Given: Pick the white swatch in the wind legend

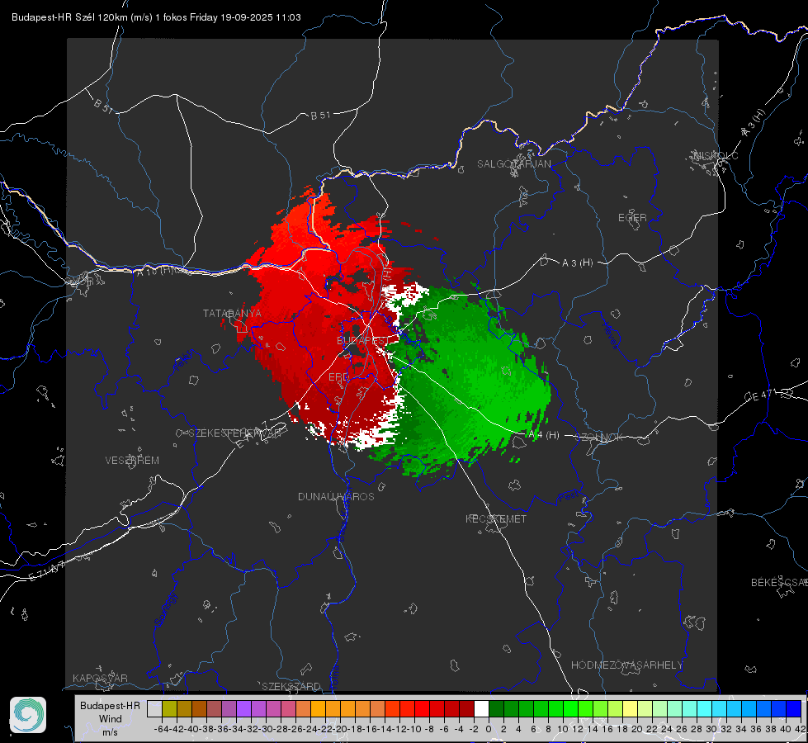Looking at the screenshot, I should coord(481,708).
